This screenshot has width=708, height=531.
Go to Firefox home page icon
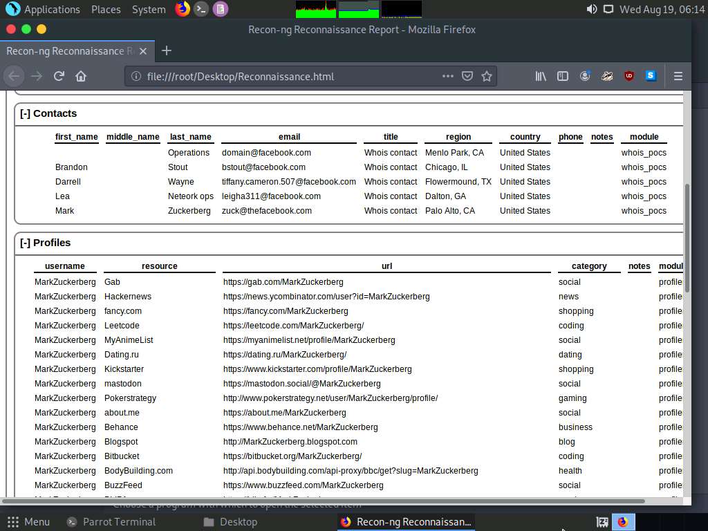point(81,76)
